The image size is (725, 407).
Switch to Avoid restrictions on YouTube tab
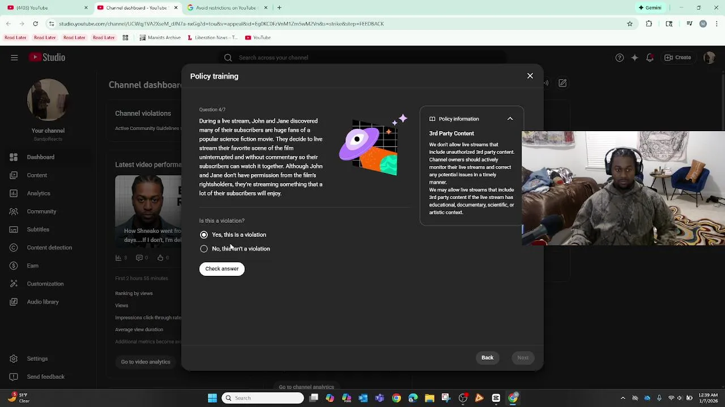click(x=225, y=8)
